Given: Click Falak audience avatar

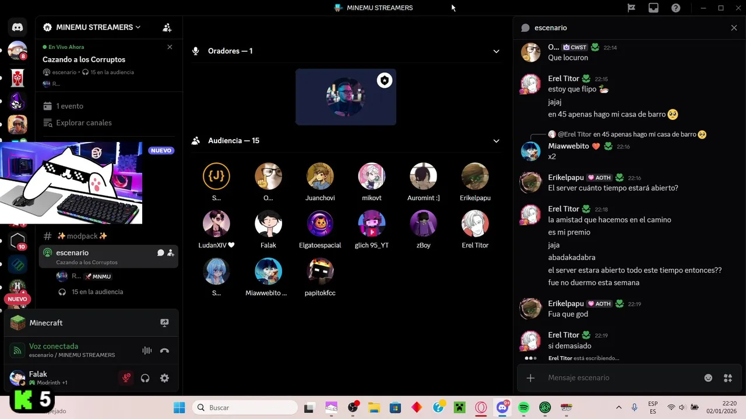Looking at the screenshot, I should pyautogui.click(x=268, y=223).
